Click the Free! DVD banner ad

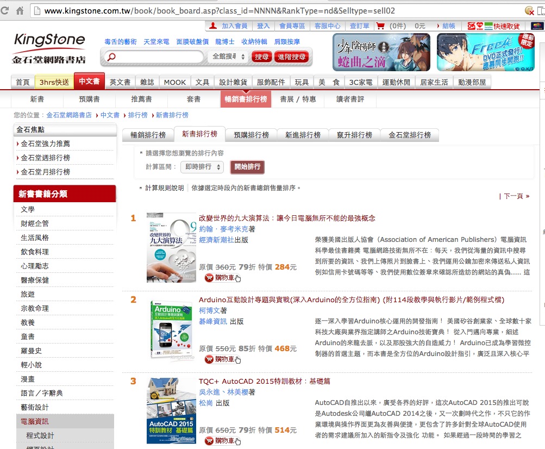coord(486,52)
